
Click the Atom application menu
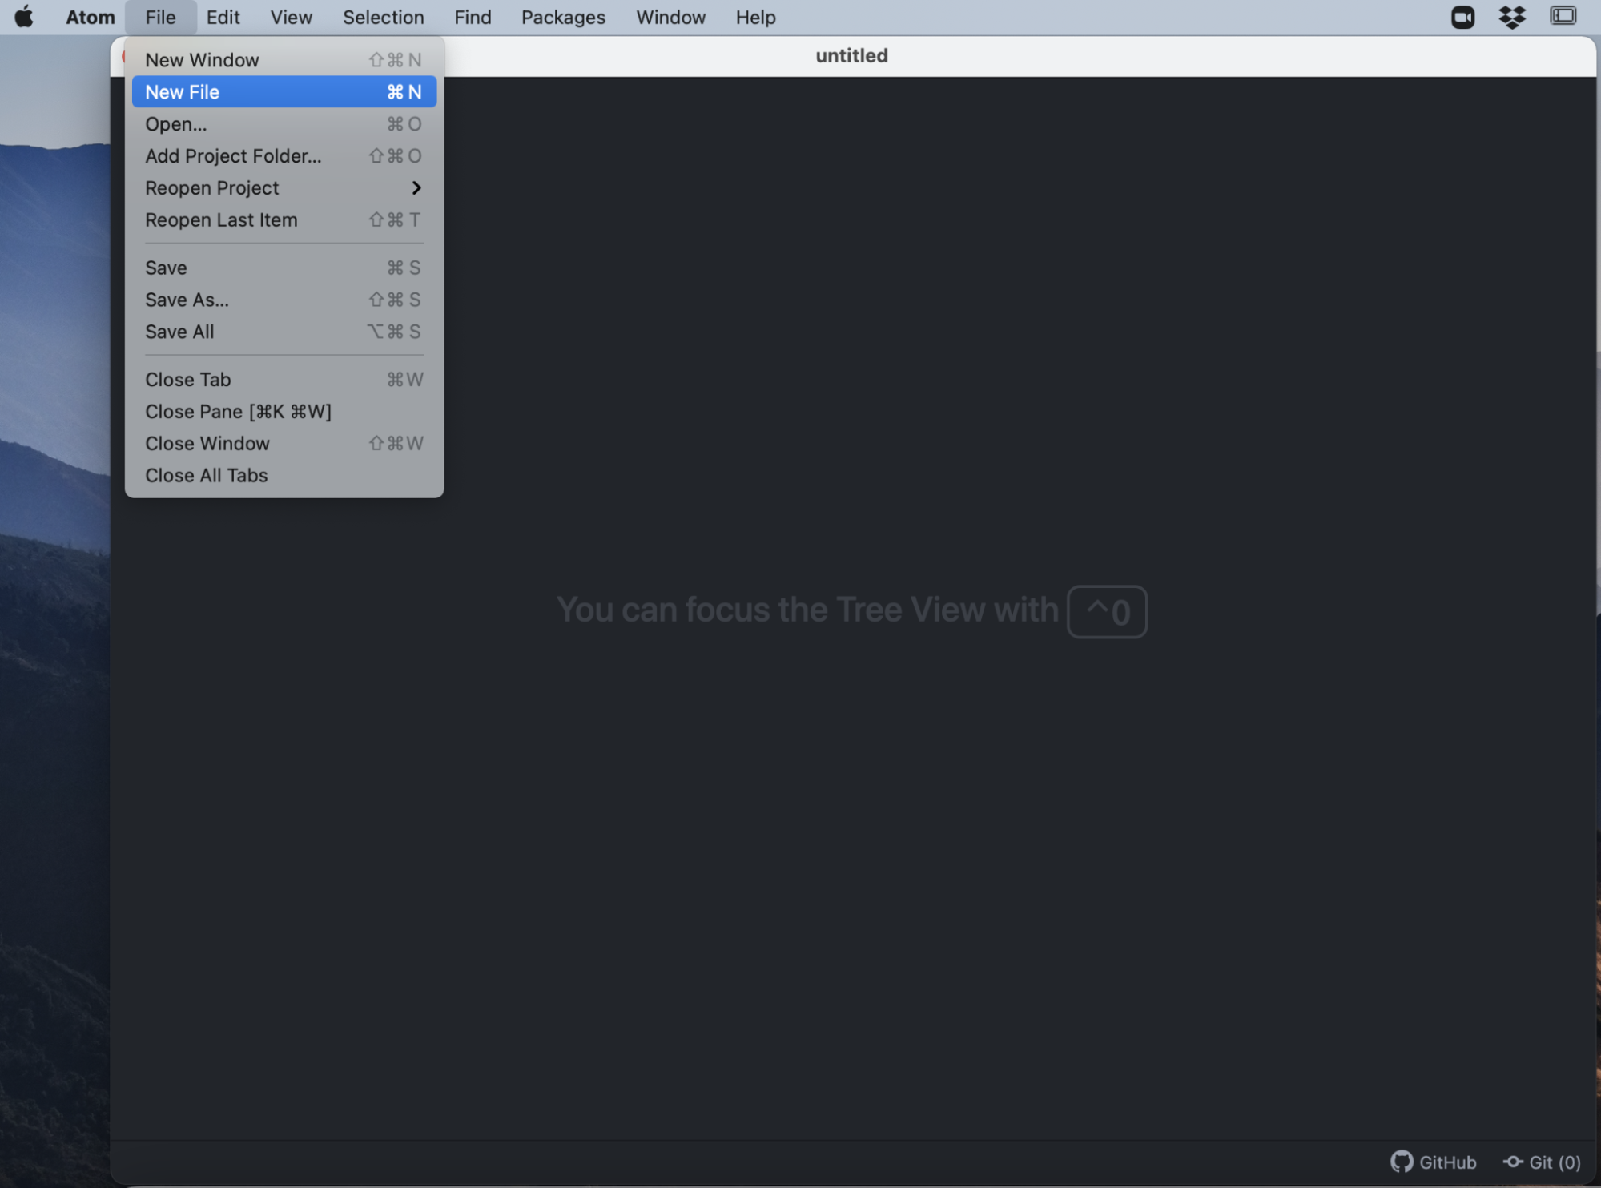(90, 17)
